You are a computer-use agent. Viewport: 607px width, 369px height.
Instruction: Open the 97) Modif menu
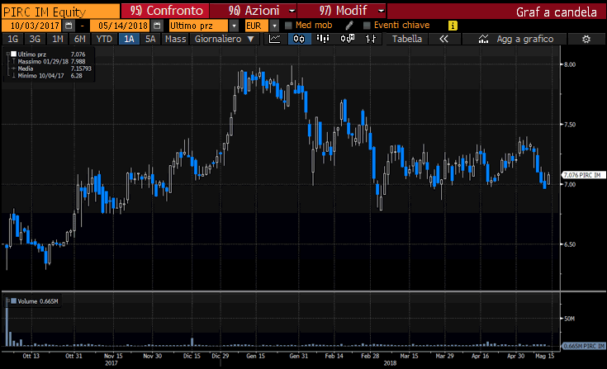pyautogui.click(x=347, y=11)
